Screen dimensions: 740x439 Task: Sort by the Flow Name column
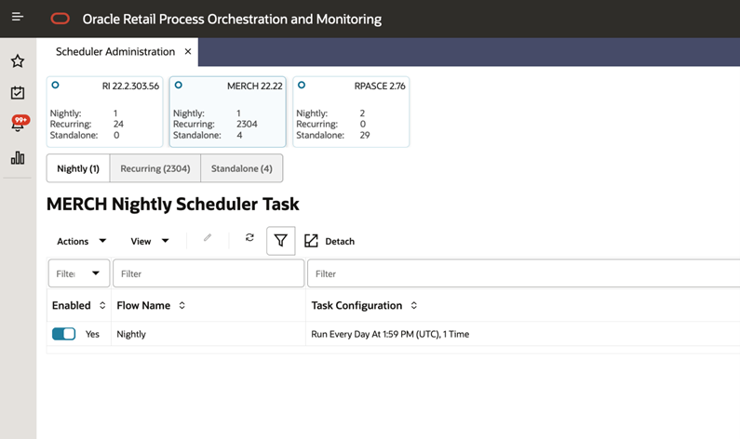182,306
